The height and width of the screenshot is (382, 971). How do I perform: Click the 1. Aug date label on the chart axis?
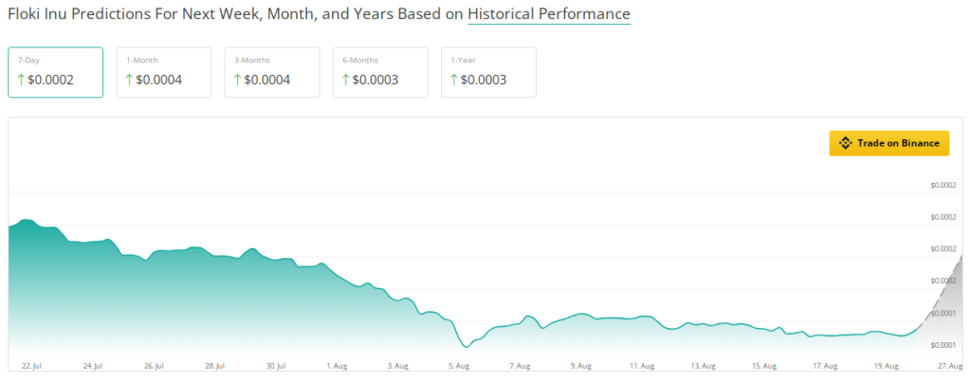point(337,366)
